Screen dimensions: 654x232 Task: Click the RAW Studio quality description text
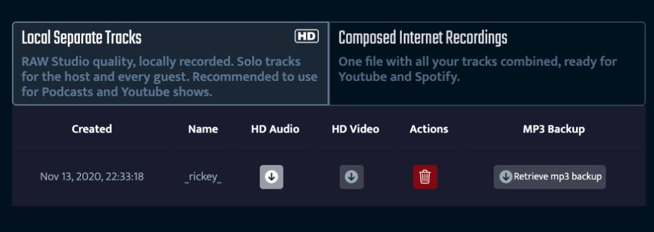click(x=169, y=77)
